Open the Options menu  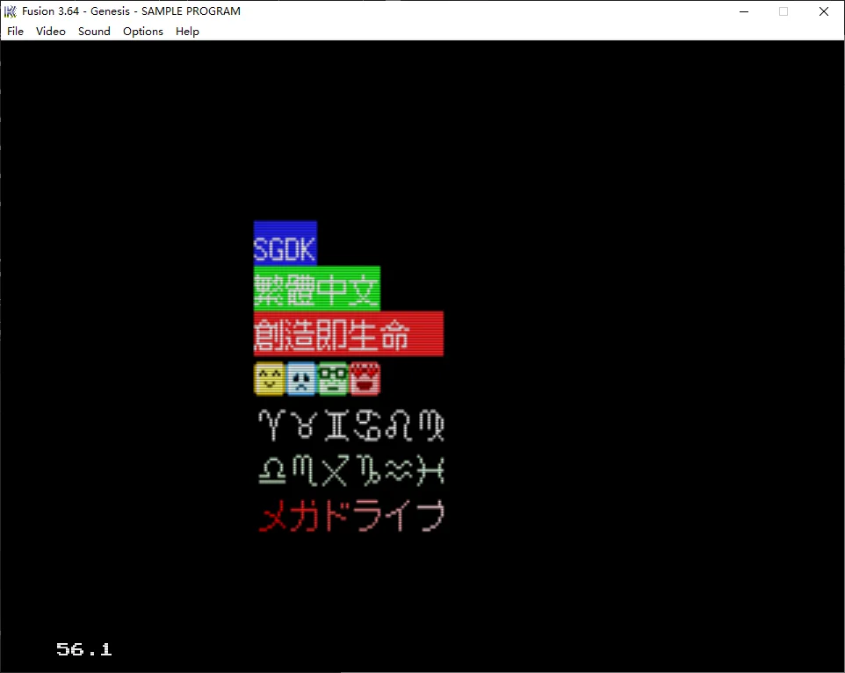tap(143, 32)
